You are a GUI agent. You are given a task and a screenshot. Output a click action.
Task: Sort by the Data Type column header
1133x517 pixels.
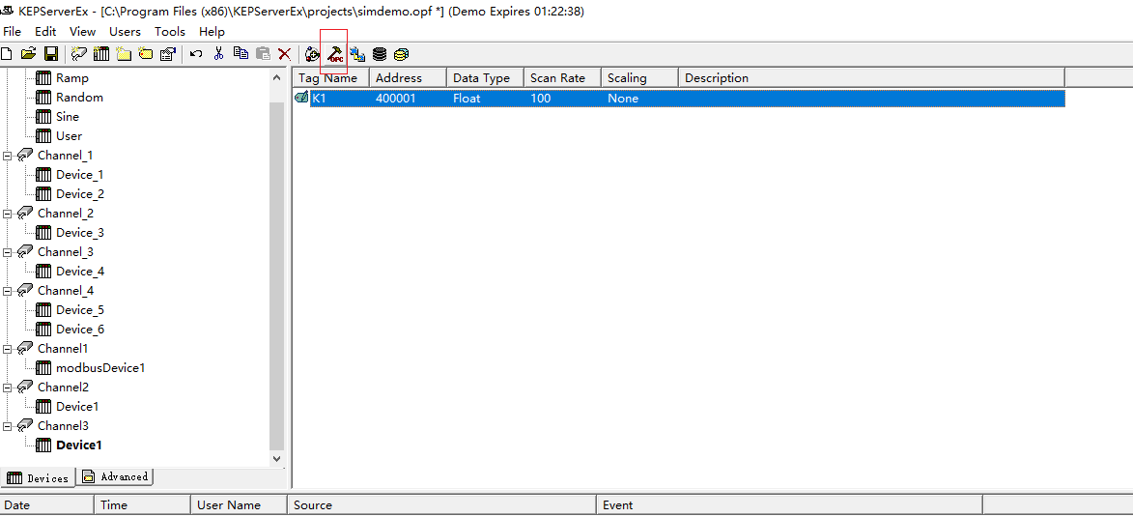(x=486, y=77)
